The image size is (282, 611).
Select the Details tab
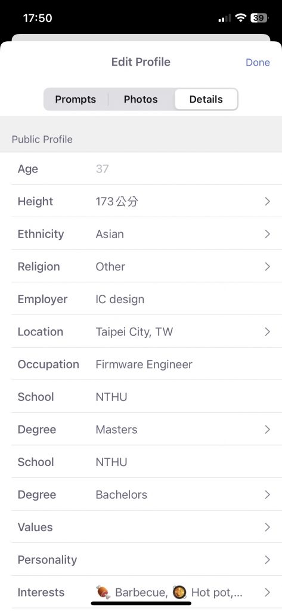click(x=206, y=100)
